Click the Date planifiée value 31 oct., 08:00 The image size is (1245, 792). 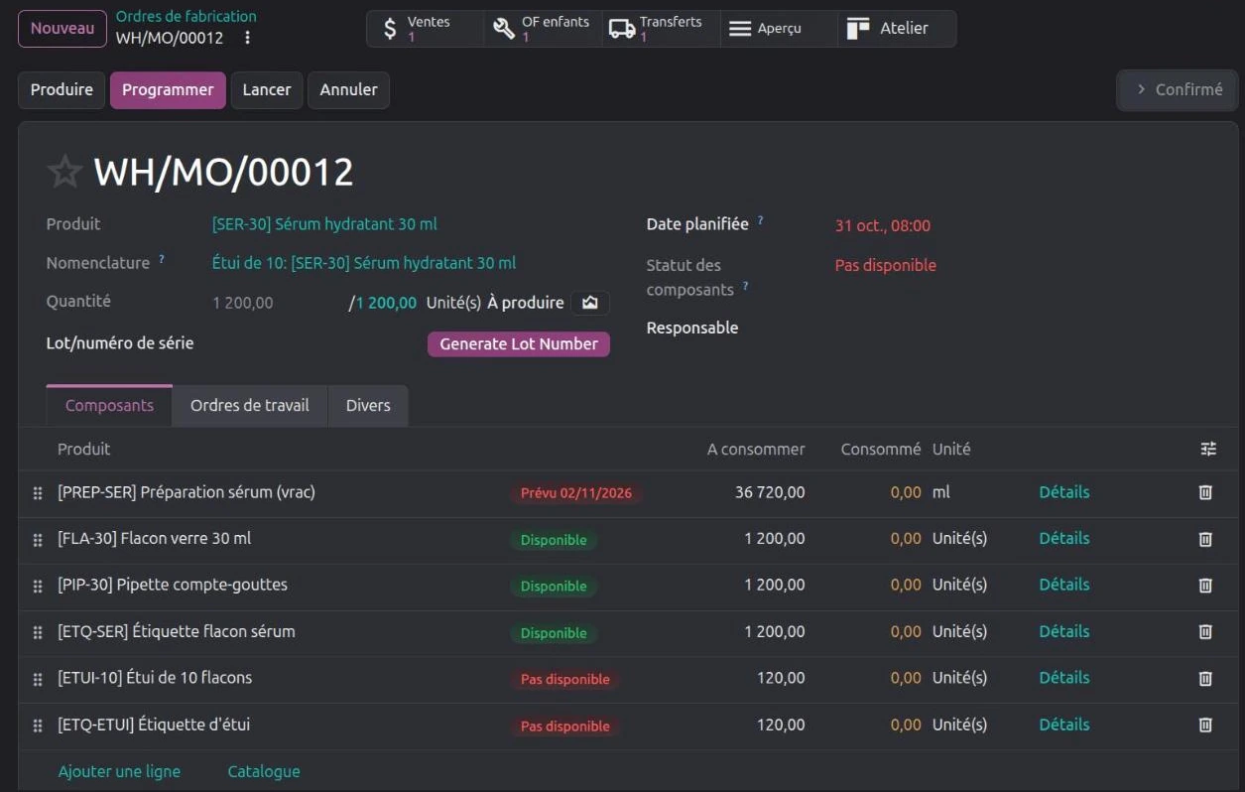[883, 226]
